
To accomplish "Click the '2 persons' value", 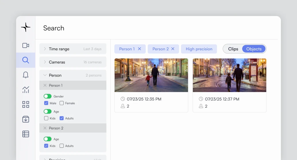I will point(94,75).
